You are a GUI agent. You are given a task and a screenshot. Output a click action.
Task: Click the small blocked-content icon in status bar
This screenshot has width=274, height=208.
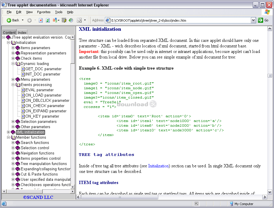[x=197, y=204]
